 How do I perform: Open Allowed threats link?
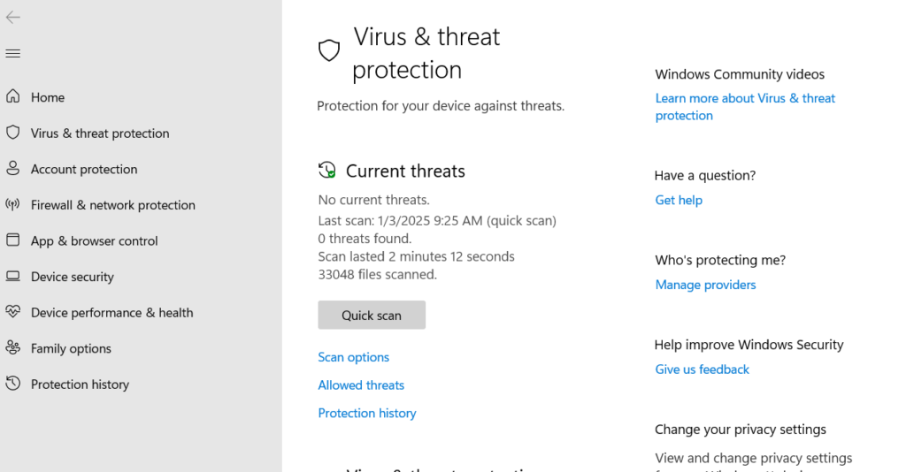coord(361,384)
